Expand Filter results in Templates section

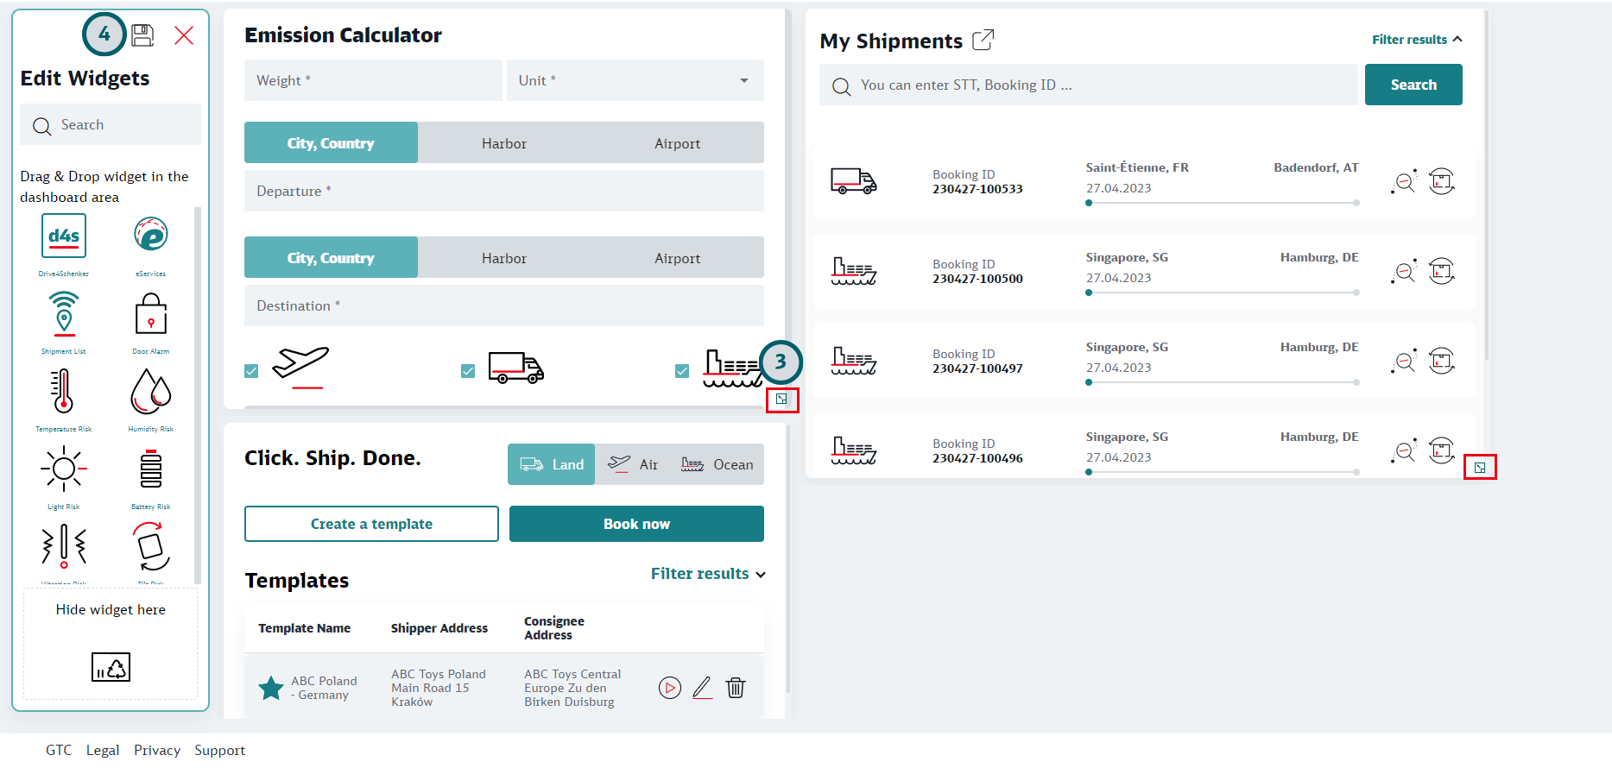(x=707, y=574)
